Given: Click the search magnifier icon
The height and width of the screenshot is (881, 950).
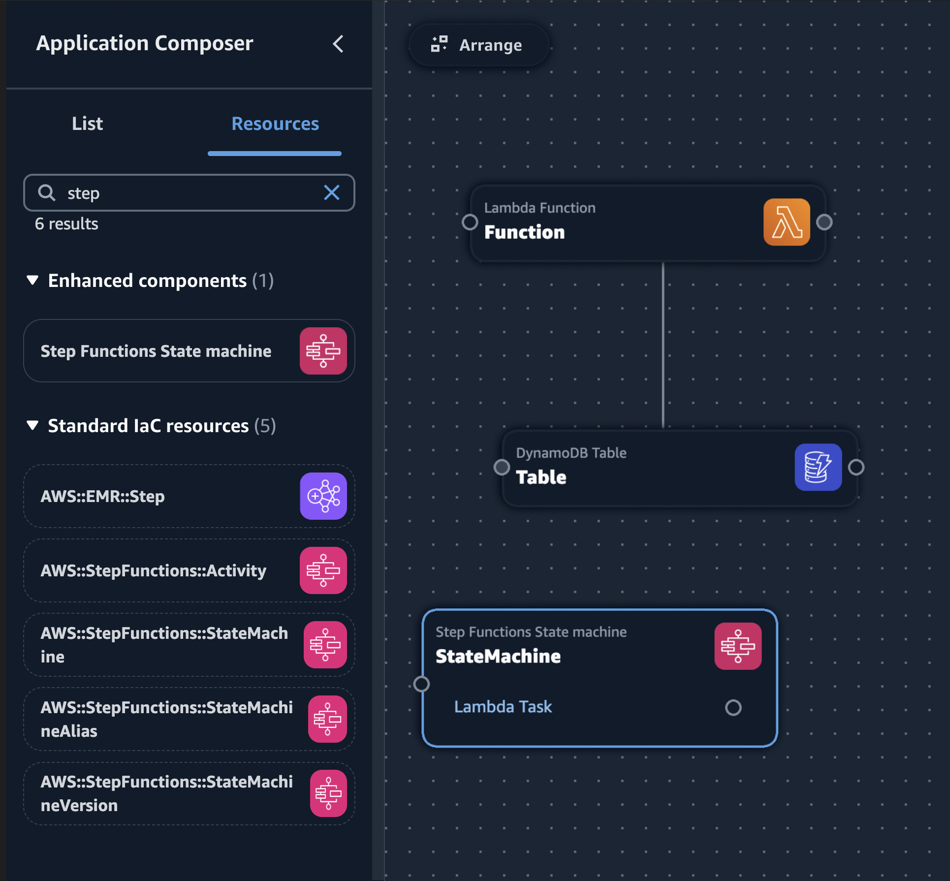Looking at the screenshot, I should [47, 193].
